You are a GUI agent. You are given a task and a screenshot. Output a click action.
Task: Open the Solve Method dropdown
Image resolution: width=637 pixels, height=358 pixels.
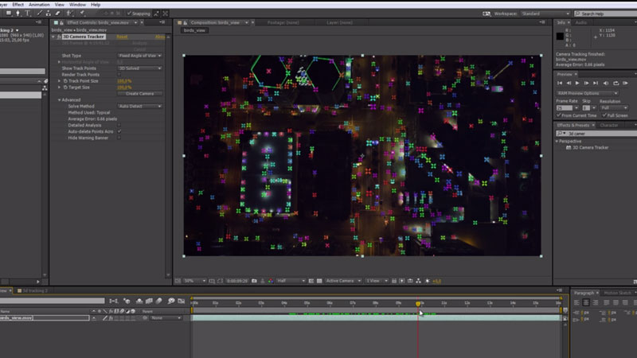(139, 106)
